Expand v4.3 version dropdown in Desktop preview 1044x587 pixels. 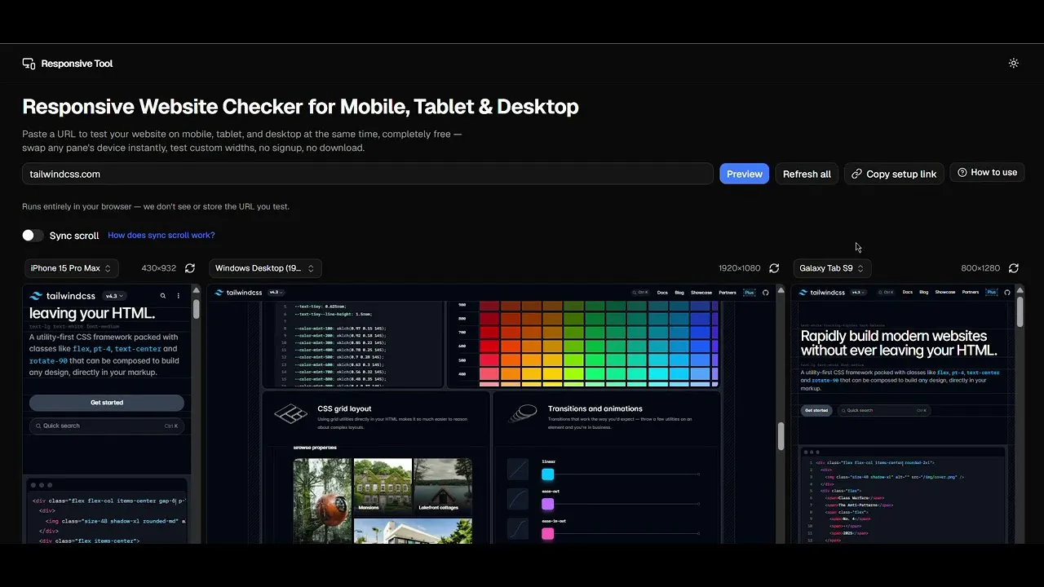[x=275, y=292]
